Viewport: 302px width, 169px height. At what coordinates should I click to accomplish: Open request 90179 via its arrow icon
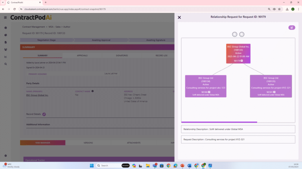point(241,61)
